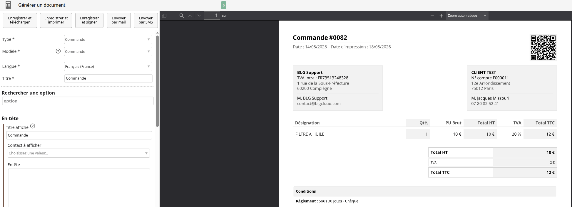Focus the Titre input field
This screenshot has width=572, height=207.
[x=108, y=78]
